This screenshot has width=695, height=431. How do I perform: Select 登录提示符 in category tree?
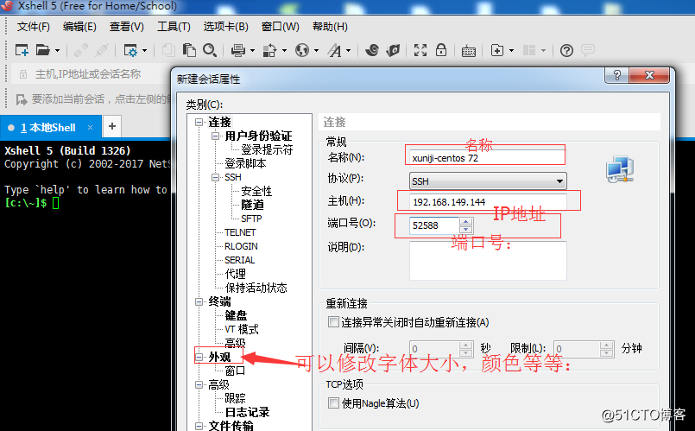[x=267, y=150]
